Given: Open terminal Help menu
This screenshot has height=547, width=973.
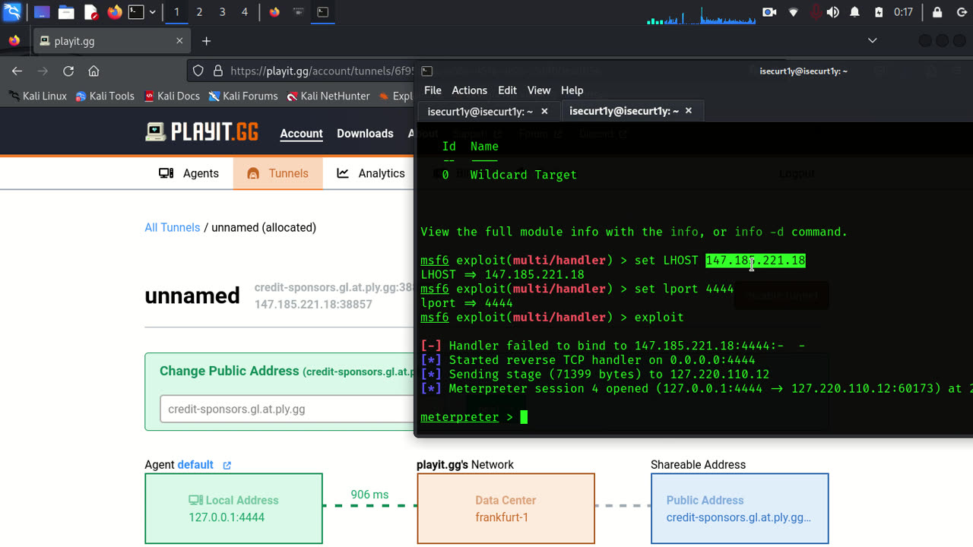Looking at the screenshot, I should click(572, 90).
